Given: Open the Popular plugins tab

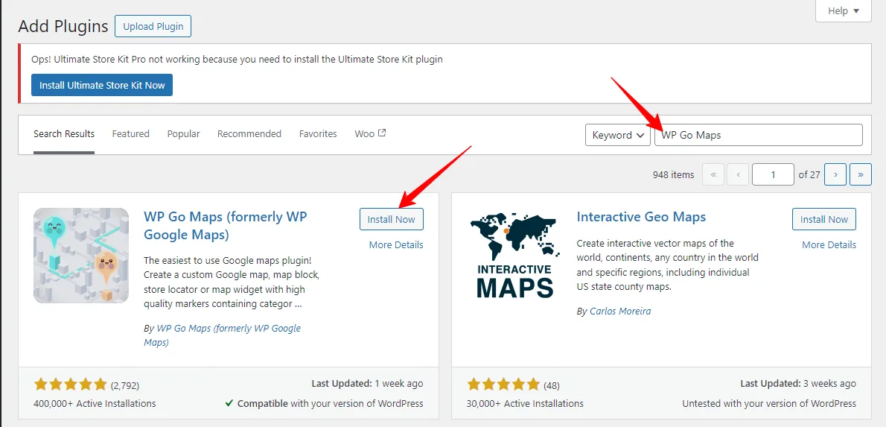Looking at the screenshot, I should click(x=184, y=134).
